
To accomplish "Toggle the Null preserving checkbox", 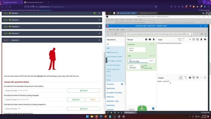I will click(x=142, y=67).
